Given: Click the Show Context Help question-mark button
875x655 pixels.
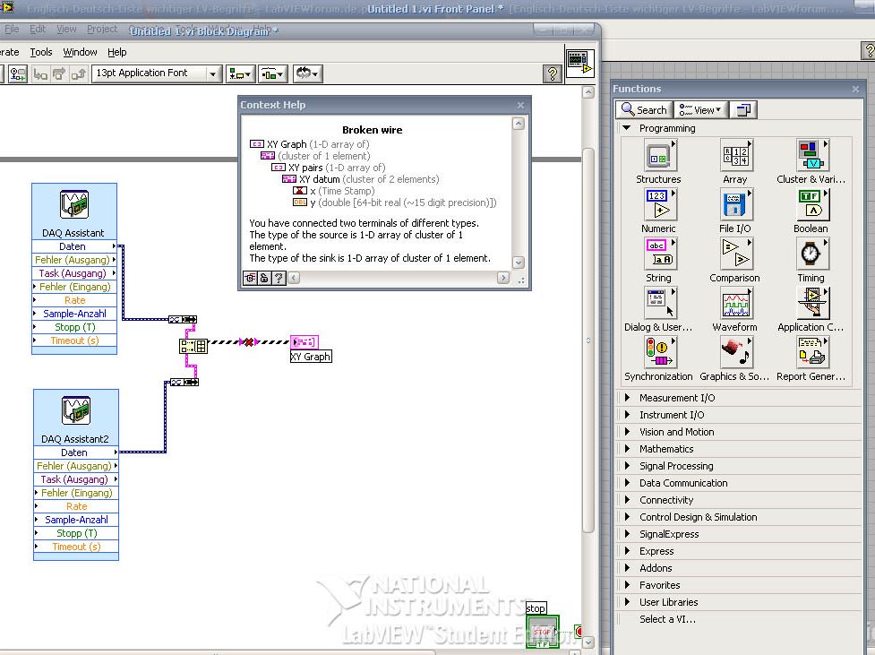Looking at the screenshot, I should point(552,73).
